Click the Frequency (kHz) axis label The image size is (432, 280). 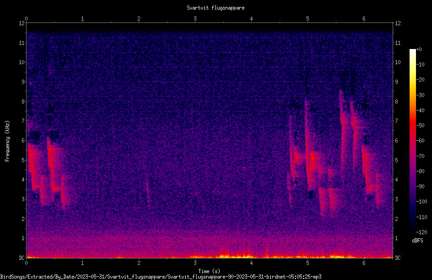pos(7,141)
